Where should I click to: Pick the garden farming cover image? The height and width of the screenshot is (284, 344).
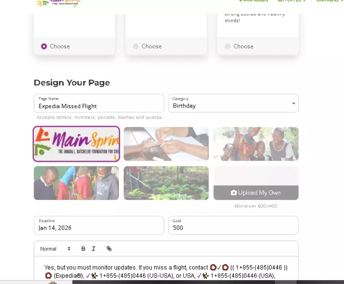(x=166, y=183)
